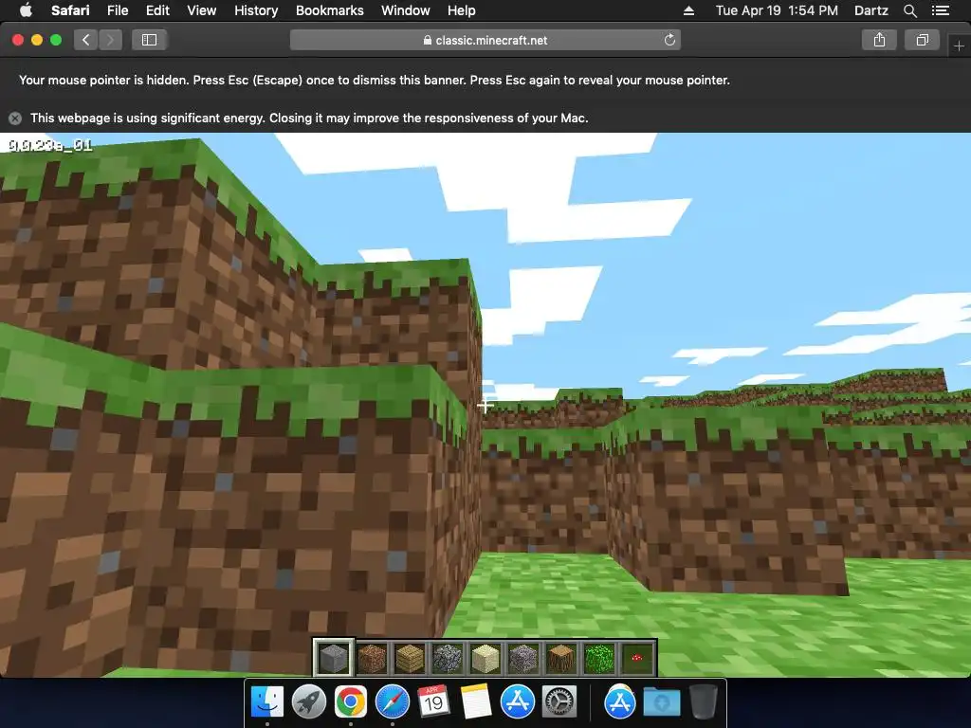Choose the gravel block in the hotbar

(523, 658)
